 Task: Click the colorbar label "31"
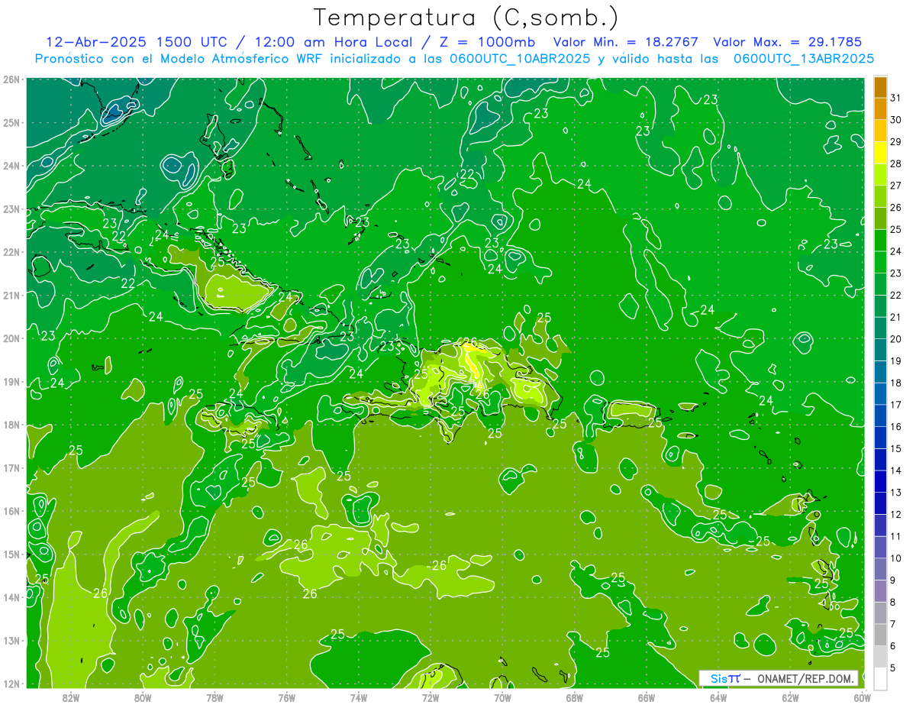pyautogui.click(x=896, y=97)
